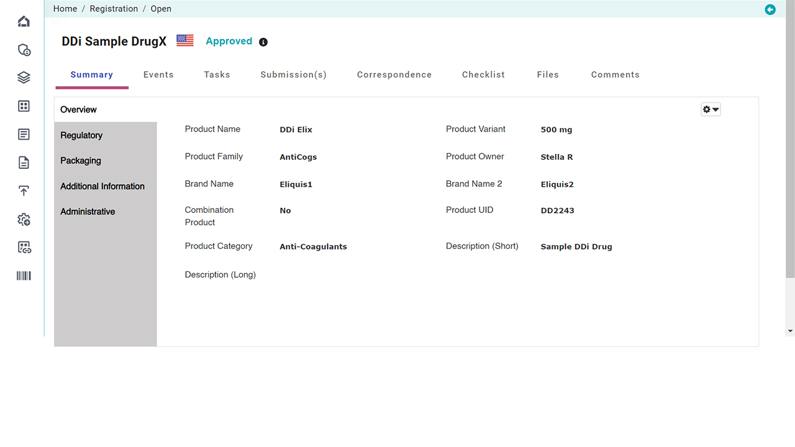Open the shield icon in the sidebar
The image size is (795, 447).
coord(24,50)
